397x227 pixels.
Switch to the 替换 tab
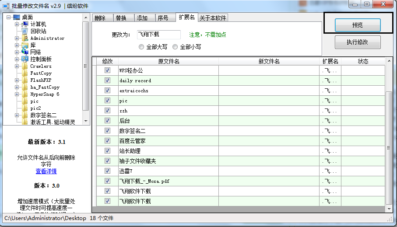123,18
